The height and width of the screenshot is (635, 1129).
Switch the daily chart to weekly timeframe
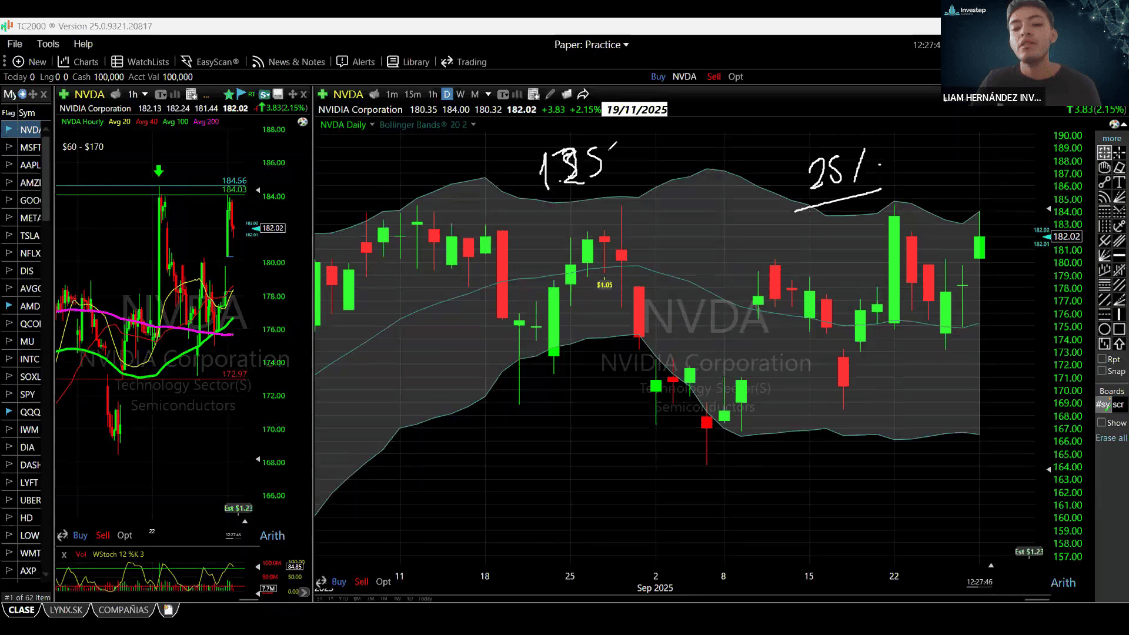tap(460, 94)
